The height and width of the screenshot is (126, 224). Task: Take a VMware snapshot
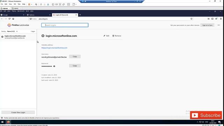tap(41, 5)
